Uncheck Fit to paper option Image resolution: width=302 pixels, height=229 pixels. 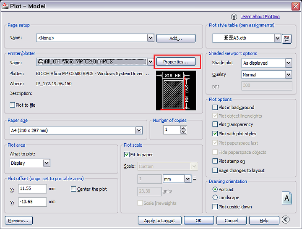[x=127, y=155]
